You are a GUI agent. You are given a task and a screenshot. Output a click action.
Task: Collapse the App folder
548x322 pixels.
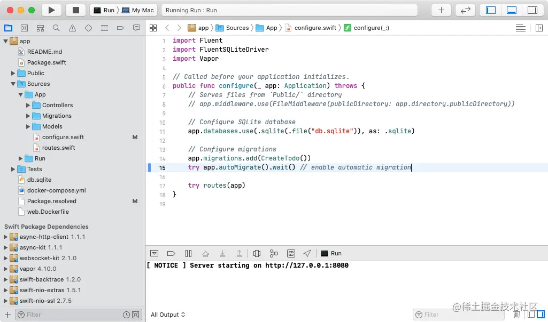coord(20,94)
